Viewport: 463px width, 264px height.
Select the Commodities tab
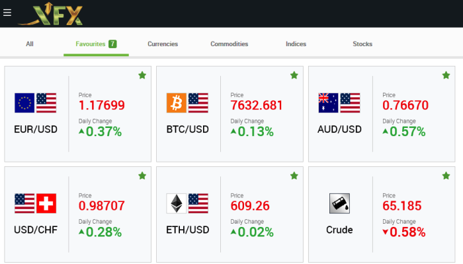[x=229, y=44]
